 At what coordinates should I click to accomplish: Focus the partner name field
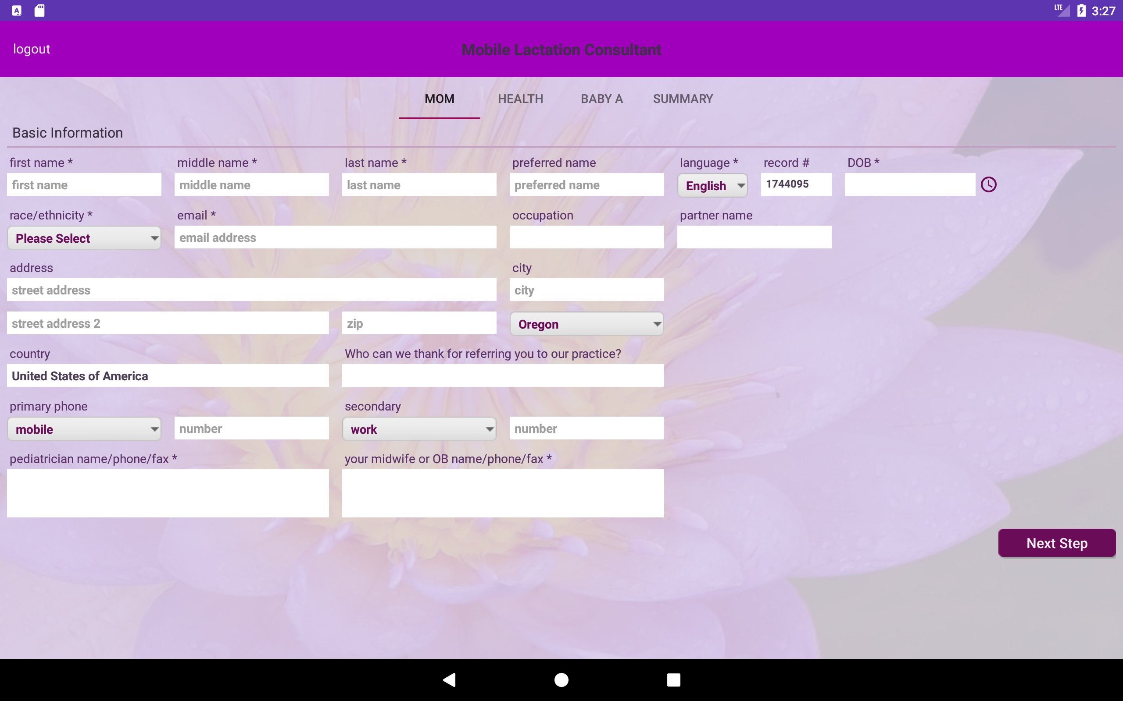(x=754, y=237)
